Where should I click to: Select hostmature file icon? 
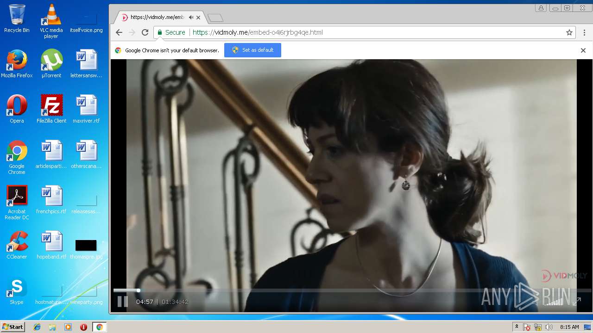click(51, 295)
